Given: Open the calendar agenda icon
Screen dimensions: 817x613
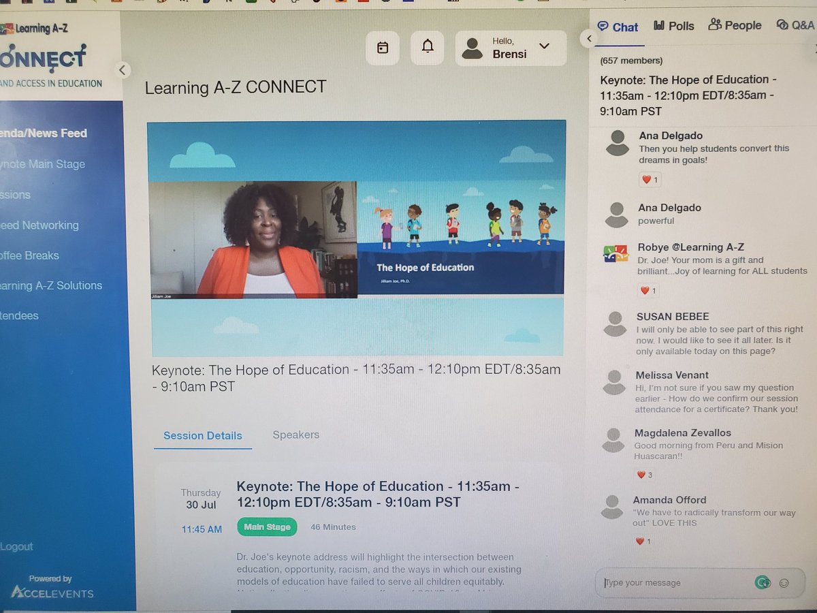Looking at the screenshot, I should click(383, 48).
